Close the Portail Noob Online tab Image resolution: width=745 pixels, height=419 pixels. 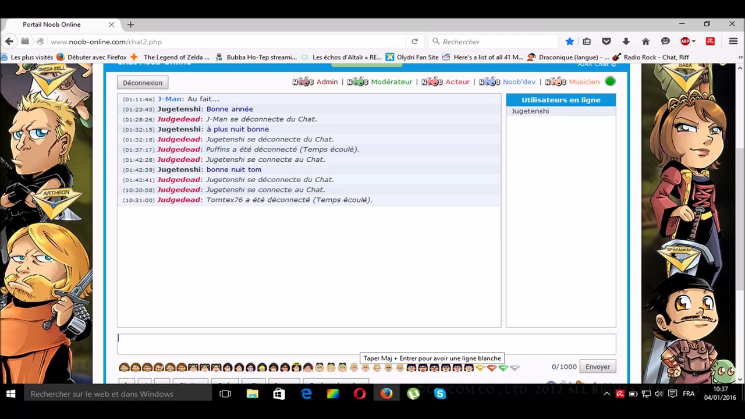tap(111, 24)
